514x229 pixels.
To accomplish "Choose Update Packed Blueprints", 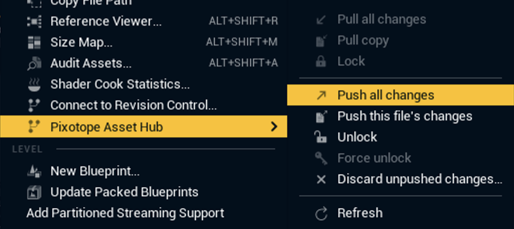I will (124, 192).
